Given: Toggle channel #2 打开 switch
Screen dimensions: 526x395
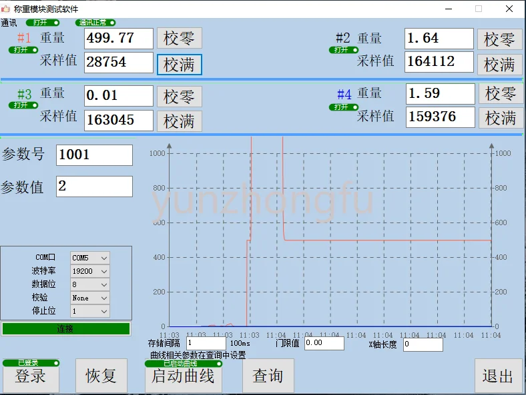Looking at the screenshot, I should (344, 50).
